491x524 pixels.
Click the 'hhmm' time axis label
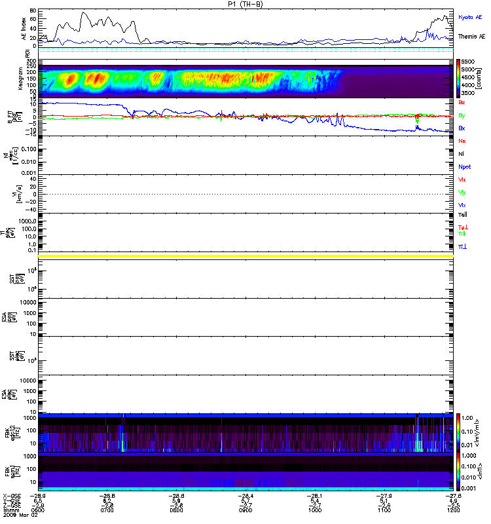[11, 510]
